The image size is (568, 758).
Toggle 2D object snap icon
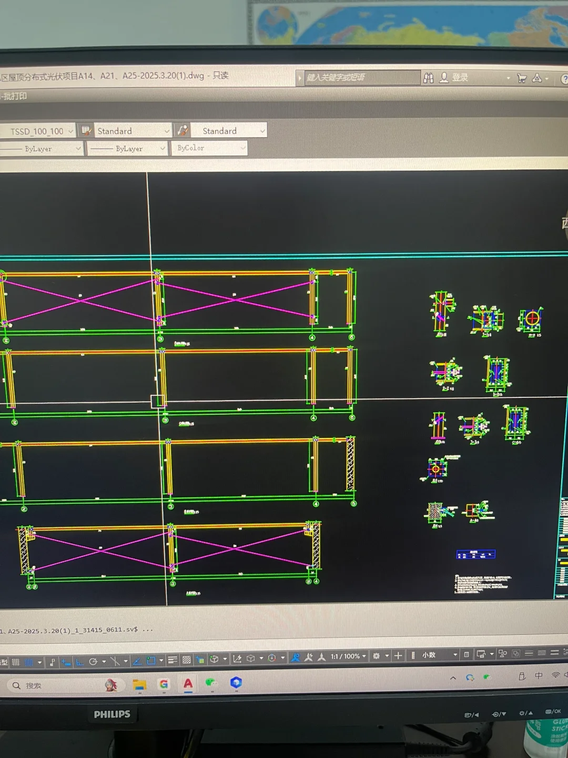point(151,660)
